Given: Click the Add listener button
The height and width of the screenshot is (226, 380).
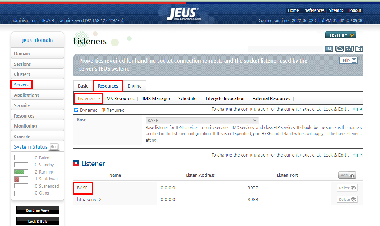Looking at the screenshot, I should tap(347, 175).
